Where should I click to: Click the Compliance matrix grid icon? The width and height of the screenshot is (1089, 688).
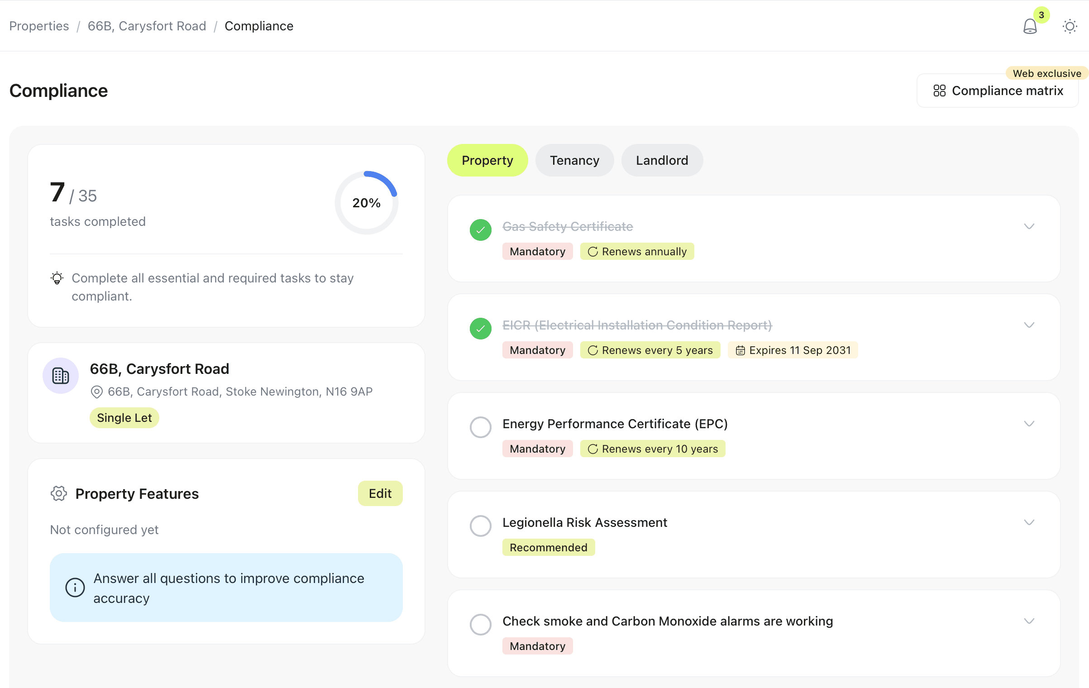pos(939,91)
